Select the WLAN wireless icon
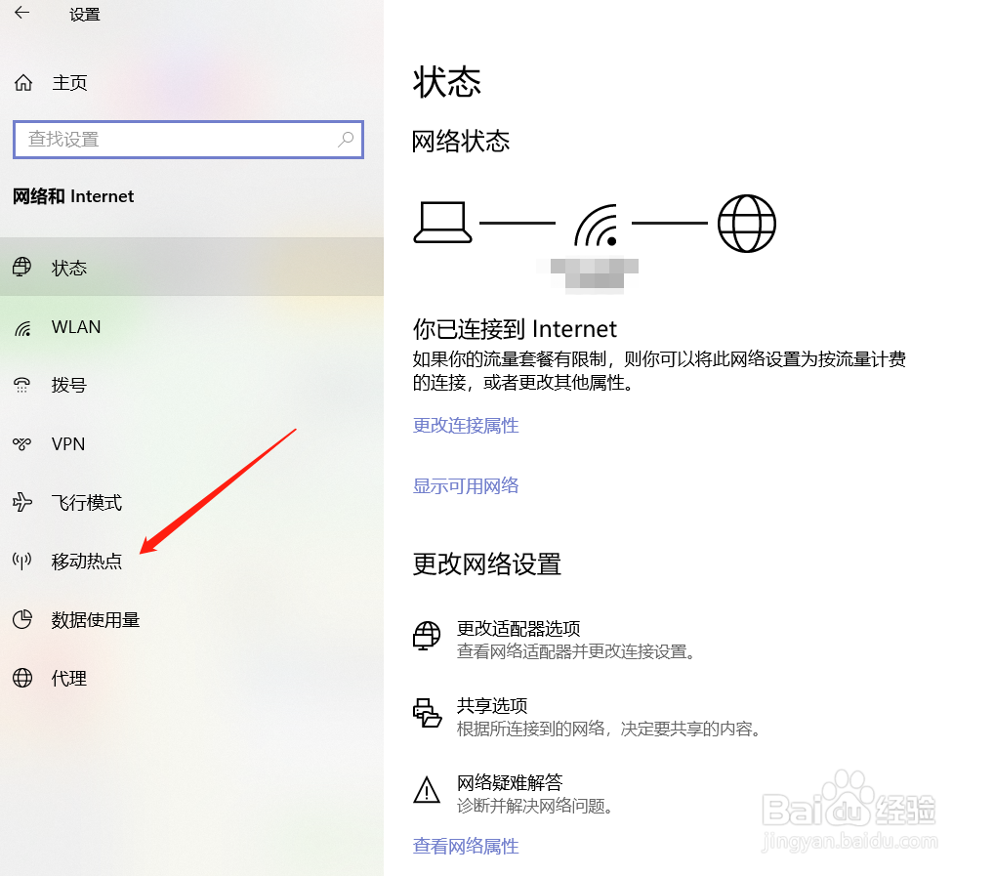 point(22,328)
